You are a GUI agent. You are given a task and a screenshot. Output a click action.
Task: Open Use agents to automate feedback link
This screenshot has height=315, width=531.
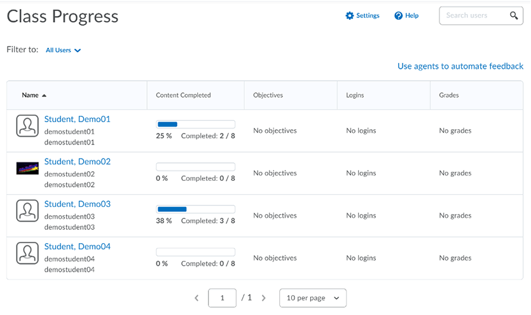click(460, 66)
